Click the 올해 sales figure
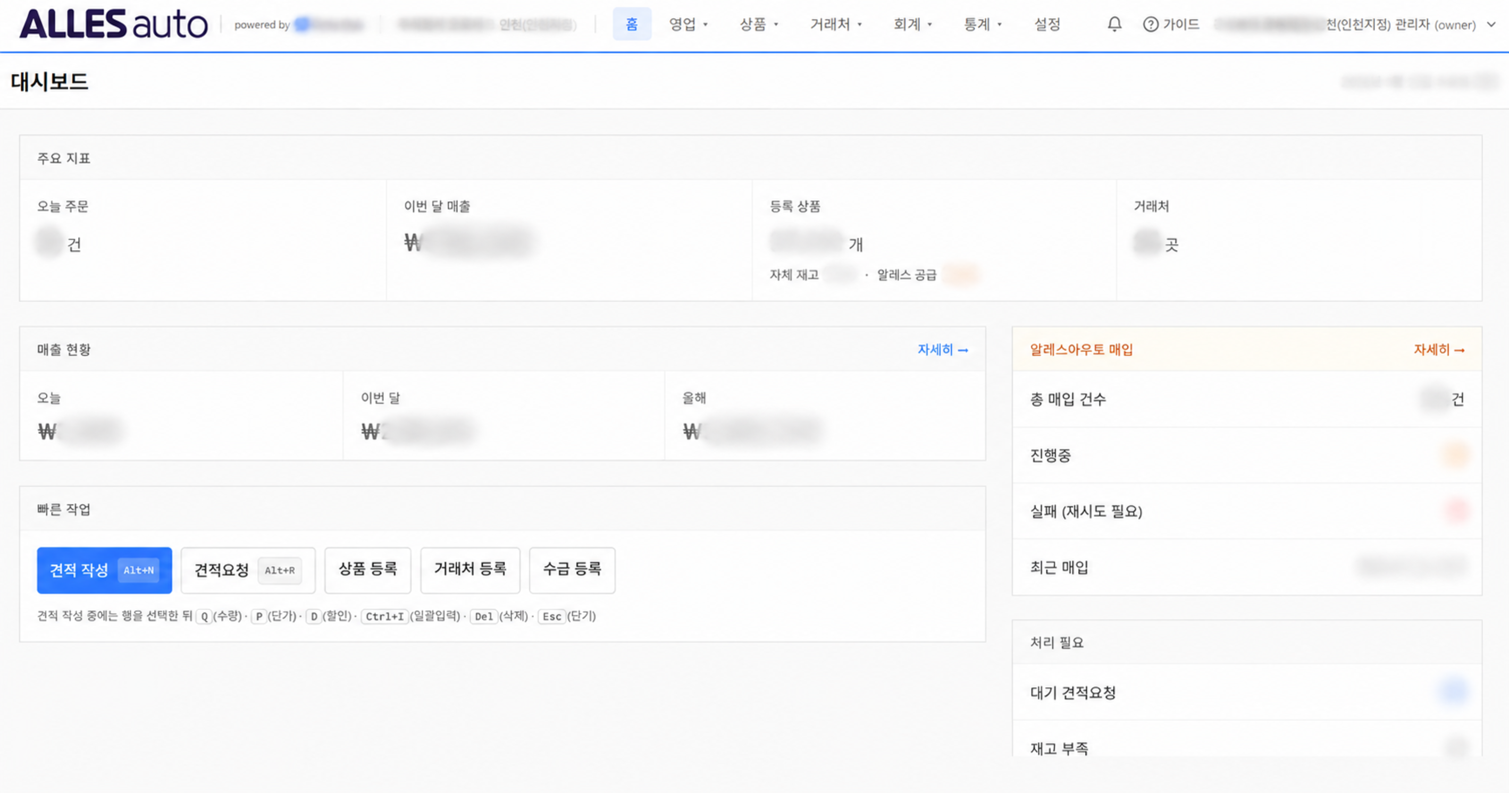The width and height of the screenshot is (1509, 793). 753,431
